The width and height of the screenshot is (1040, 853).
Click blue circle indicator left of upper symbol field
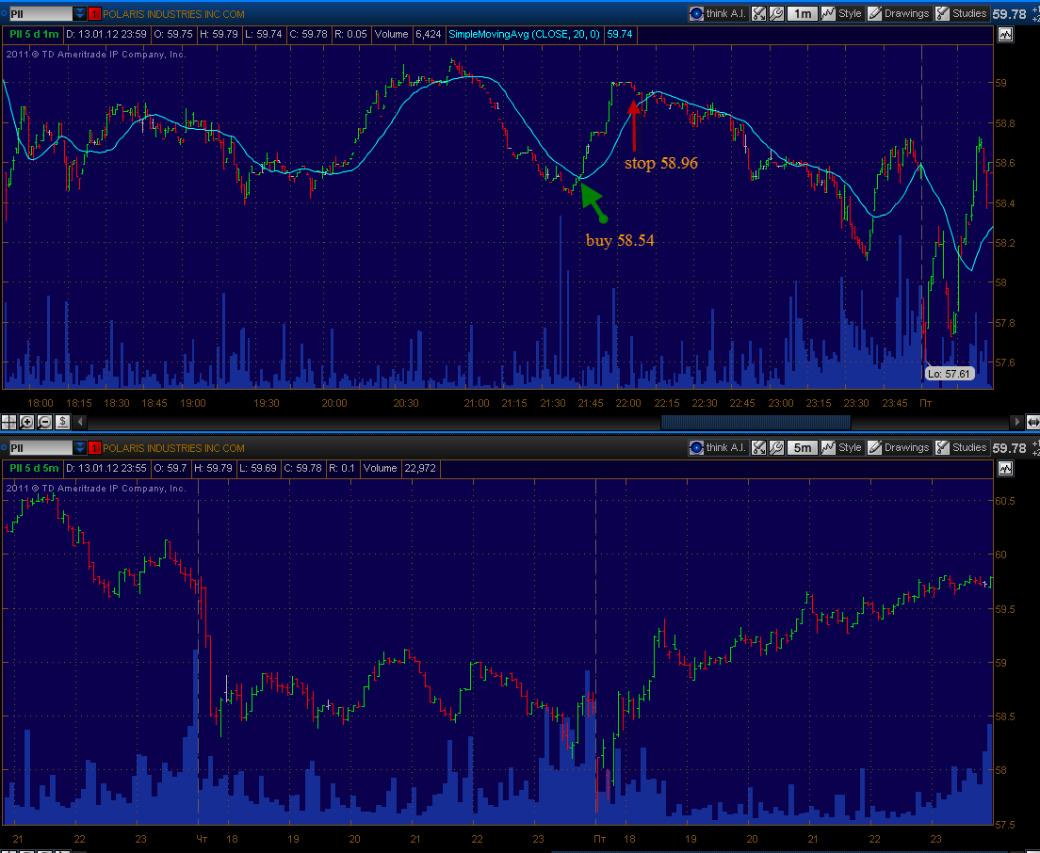[x=4, y=13]
